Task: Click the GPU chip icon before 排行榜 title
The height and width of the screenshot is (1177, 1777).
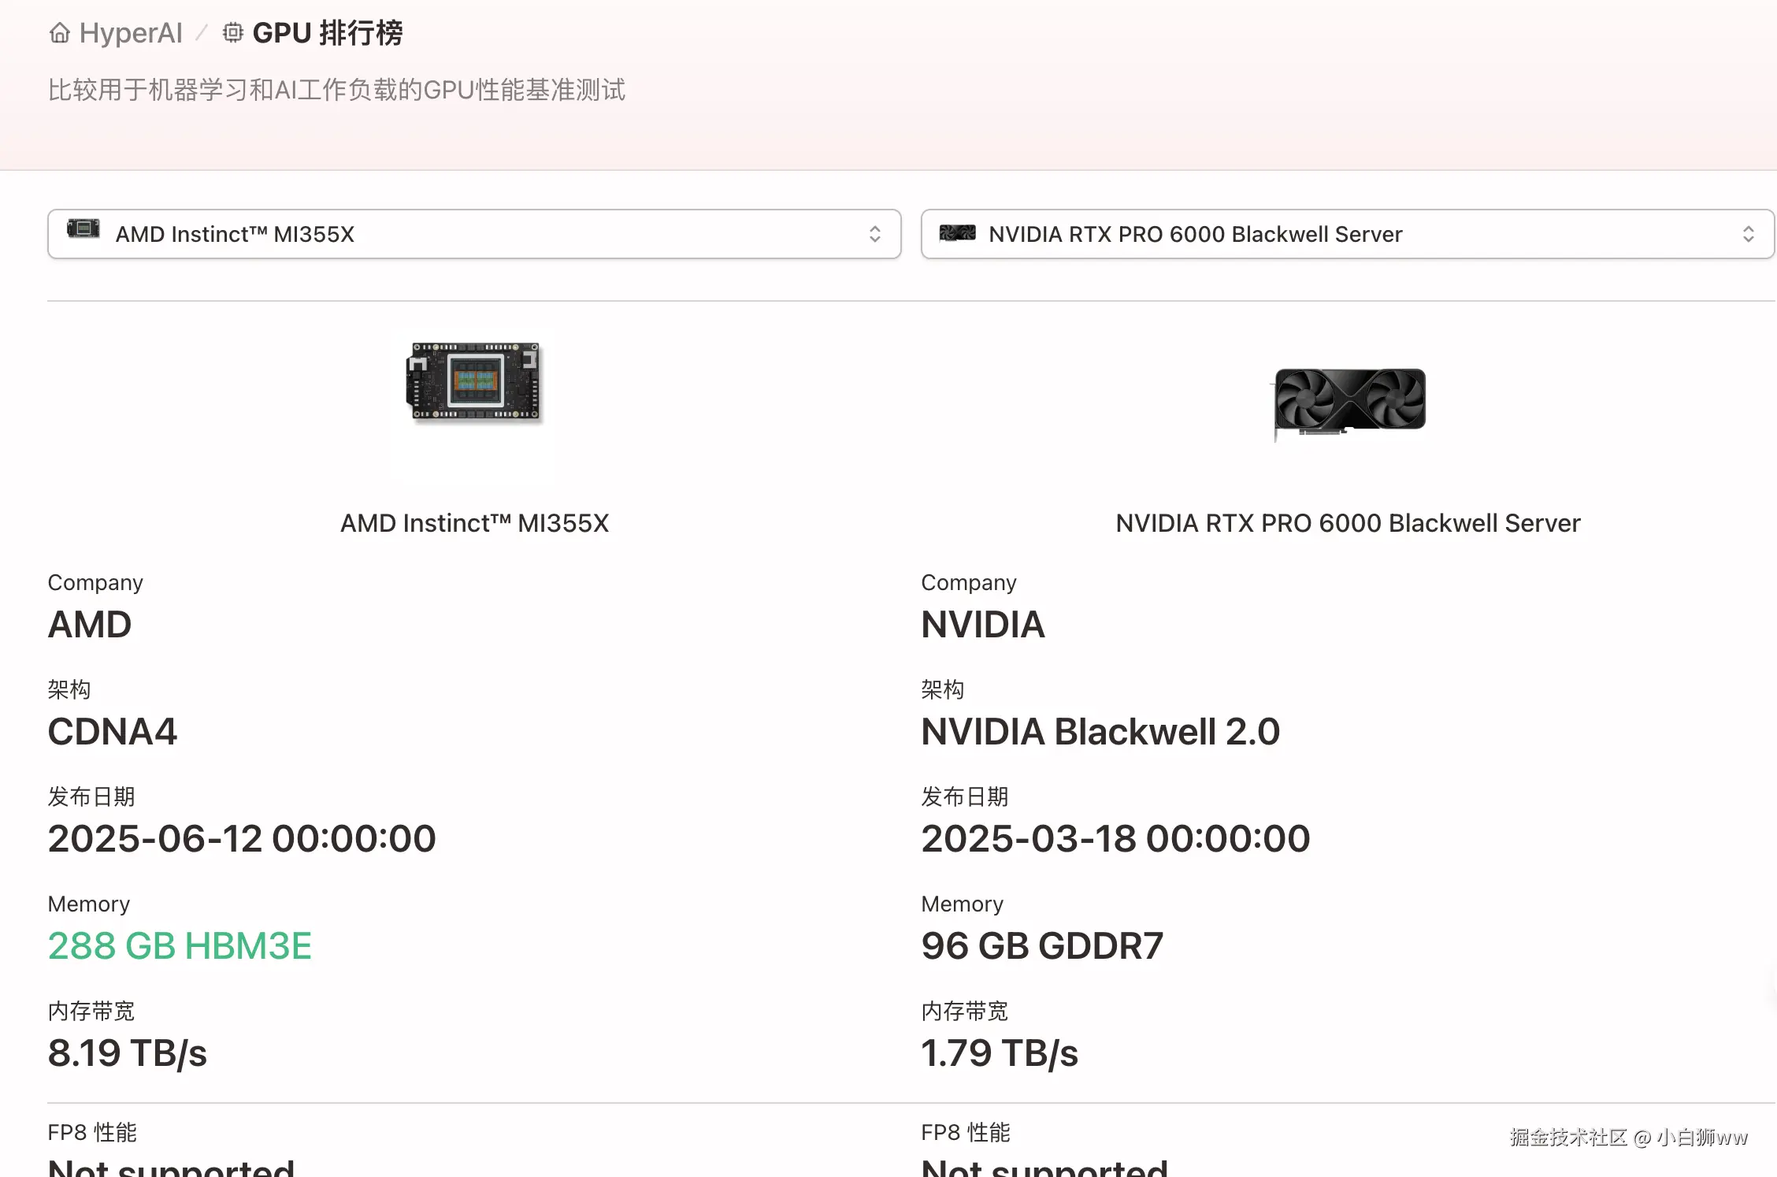Action: (x=232, y=32)
